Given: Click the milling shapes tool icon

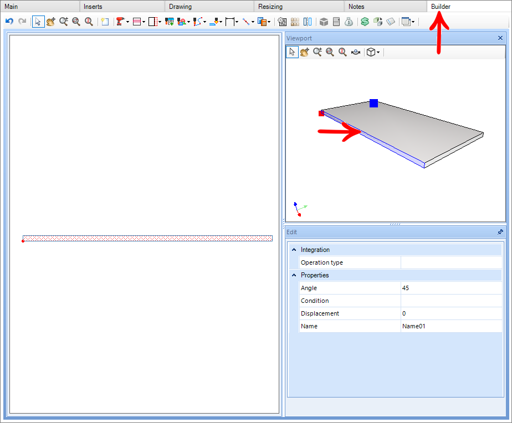Looking at the screenshot, I should (x=182, y=22).
